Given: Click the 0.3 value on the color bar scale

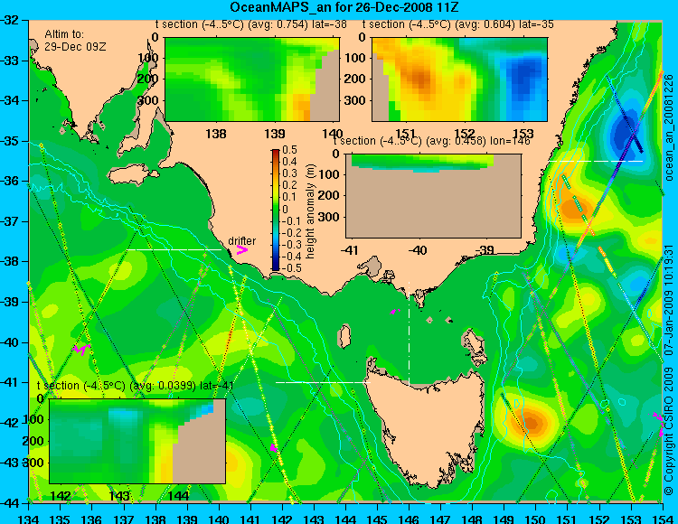Looking at the screenshot, I should click(x=289, y=173).
